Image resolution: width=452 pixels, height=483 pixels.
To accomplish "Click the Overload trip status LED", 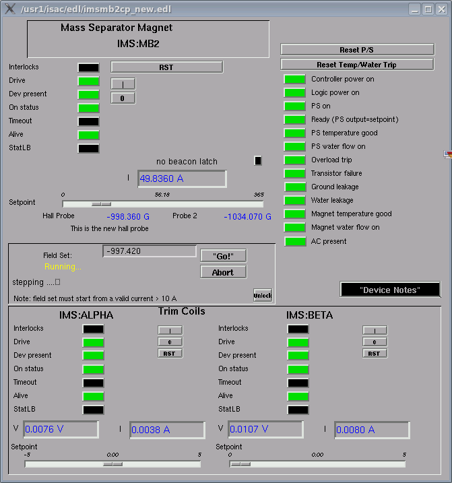I will pos(294,160).
